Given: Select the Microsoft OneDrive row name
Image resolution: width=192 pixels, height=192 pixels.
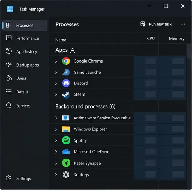Looking at the screenshot, I should tap(91, 152).
